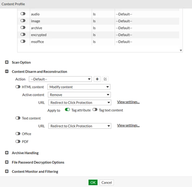The height and width of the screenshot is (187, 192).
Task: Enable the HTML content toggle
Action: coord(18,87)
